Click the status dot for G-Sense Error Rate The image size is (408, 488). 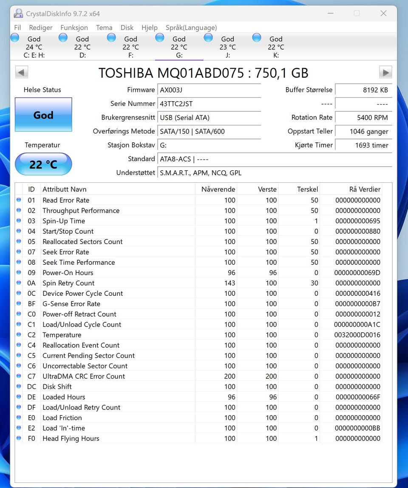click(19, 304)
